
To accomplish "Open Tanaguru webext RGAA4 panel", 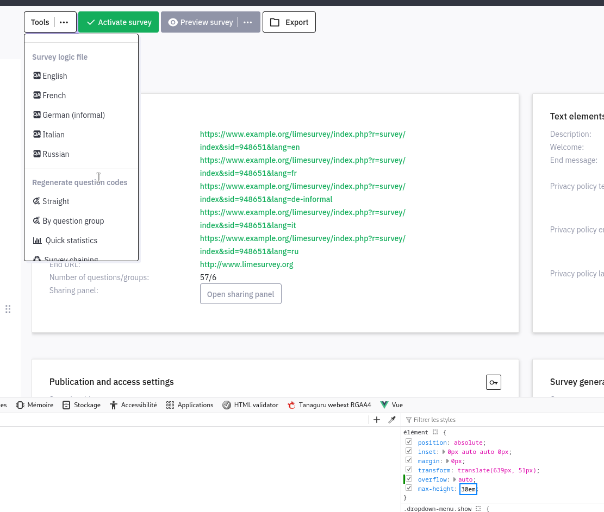I will pos(329,405).
